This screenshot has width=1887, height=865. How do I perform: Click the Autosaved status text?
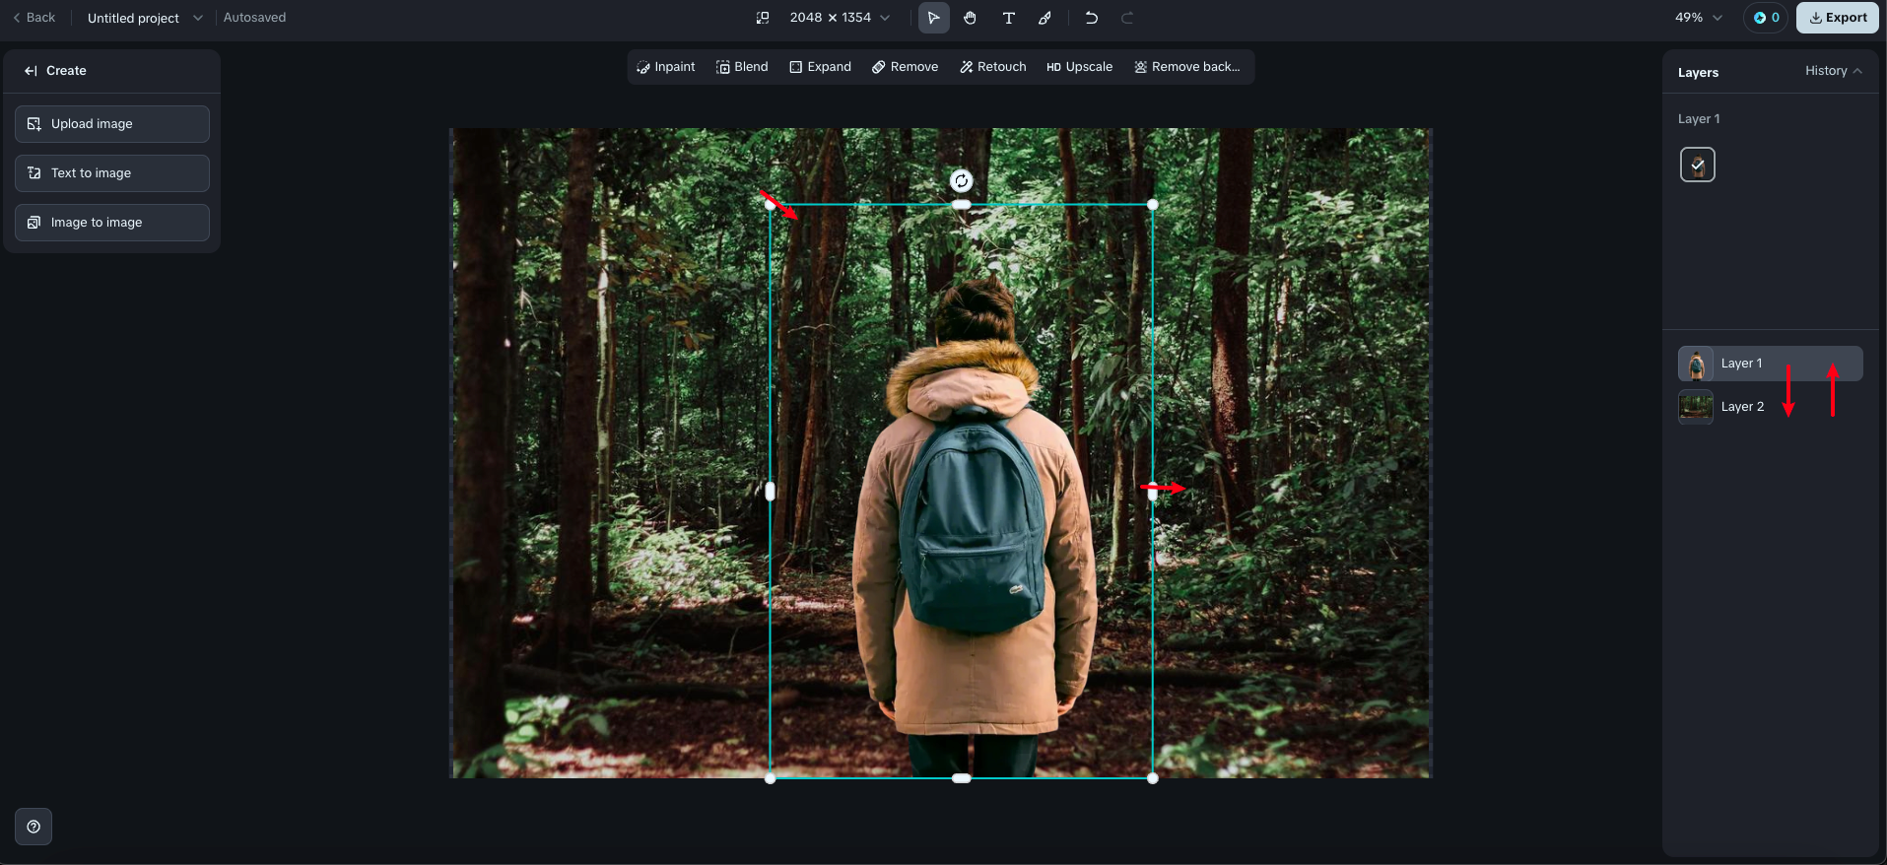tap(254, 18)
